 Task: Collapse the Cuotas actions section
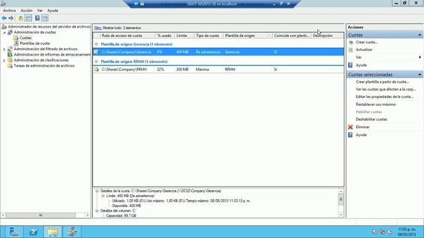coord(419,35)
